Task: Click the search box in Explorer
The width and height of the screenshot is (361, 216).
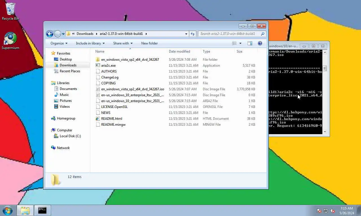Action: pos(229,34)
